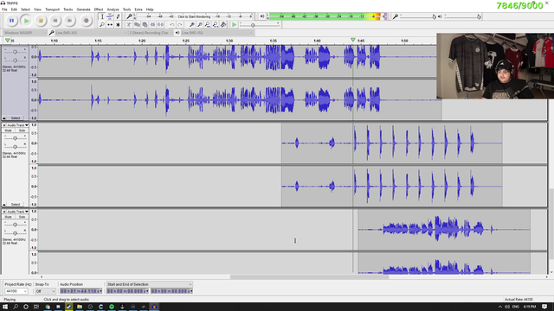Click the green Play button
The height and width of the screenshot is (311, 554).
tap(26, 21)
